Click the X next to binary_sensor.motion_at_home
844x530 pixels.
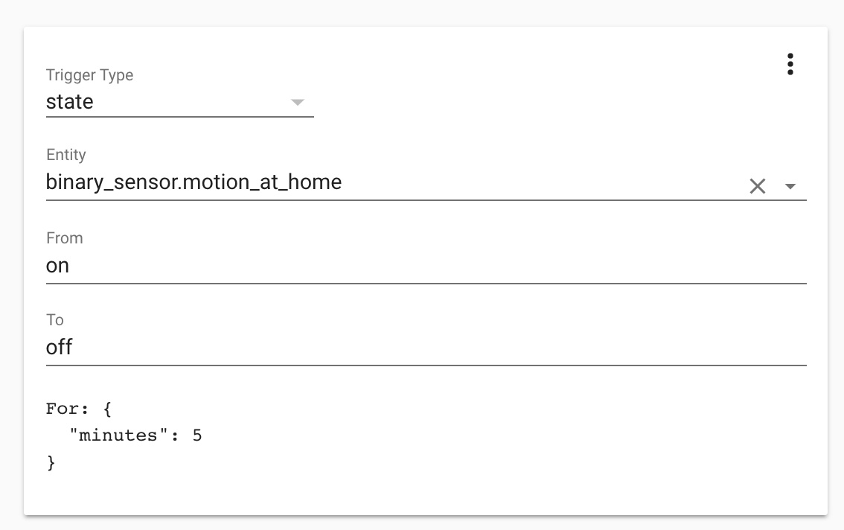tap(757, 186)
